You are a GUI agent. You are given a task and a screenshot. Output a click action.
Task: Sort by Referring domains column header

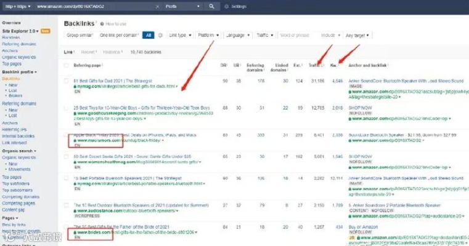[256, 68]
